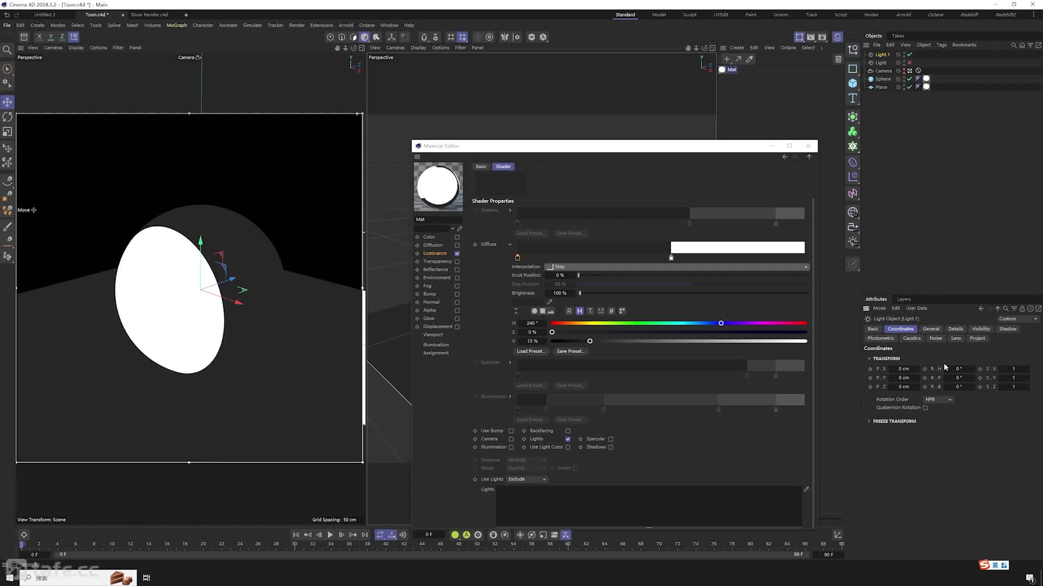Image resolution: width=1043 pixels, height=586 pixels.
Task: Expand the Shadow shader section
Action: coord(510,210)
